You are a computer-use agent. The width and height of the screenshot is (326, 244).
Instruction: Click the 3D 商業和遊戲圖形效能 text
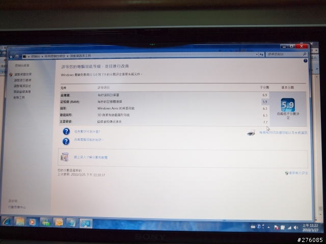[114, 115]
